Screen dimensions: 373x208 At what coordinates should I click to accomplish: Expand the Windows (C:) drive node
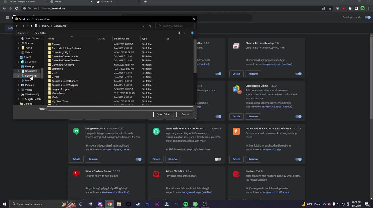tap(19, 94)
